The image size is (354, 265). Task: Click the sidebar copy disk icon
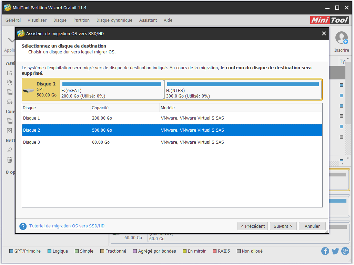(x=10, y=102)
